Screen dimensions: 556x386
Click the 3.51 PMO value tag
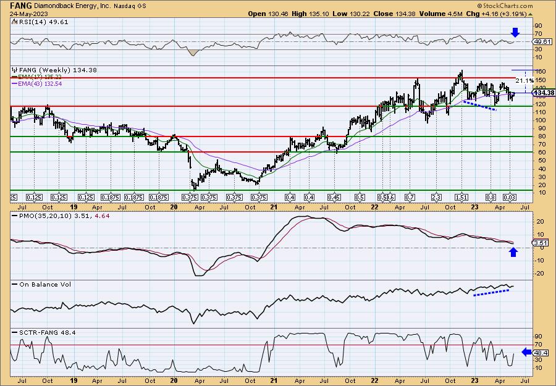[541, 243]
